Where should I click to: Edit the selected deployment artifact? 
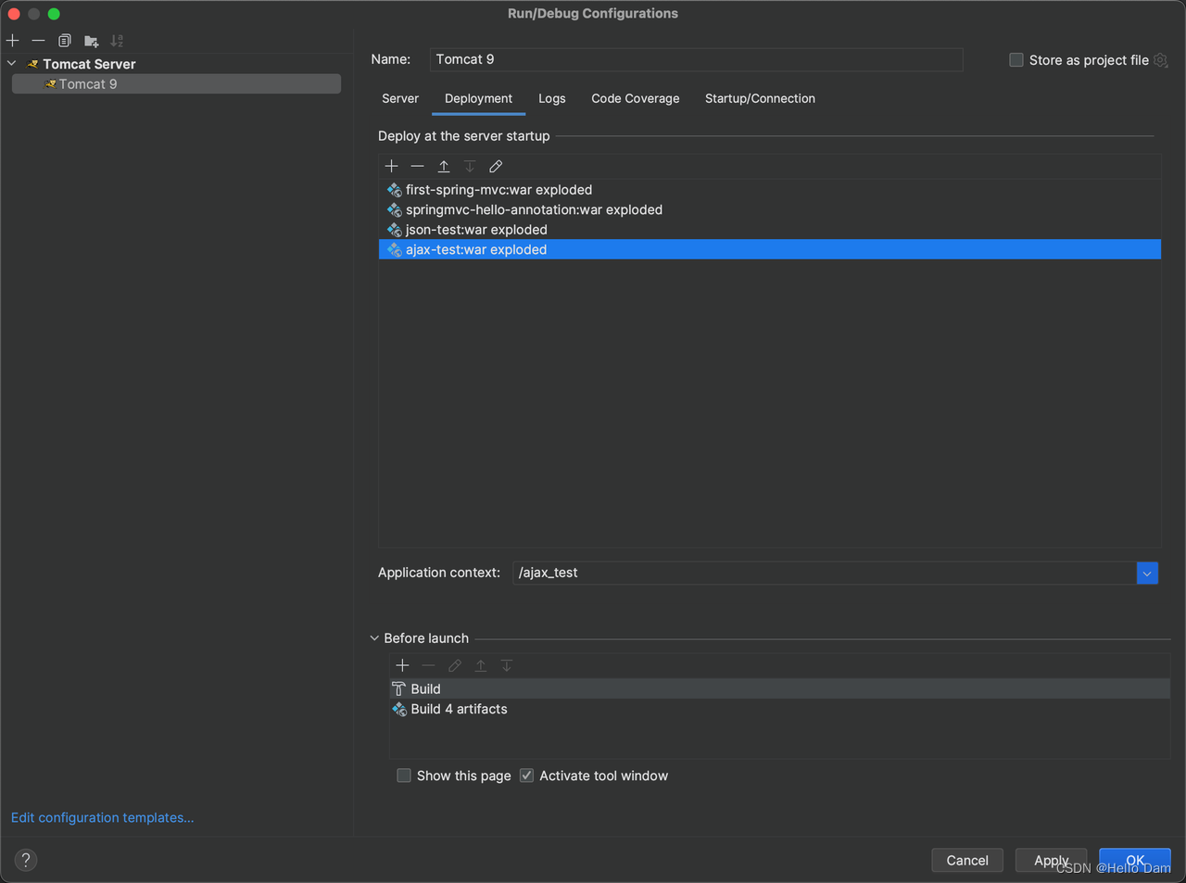click(496, 166)
